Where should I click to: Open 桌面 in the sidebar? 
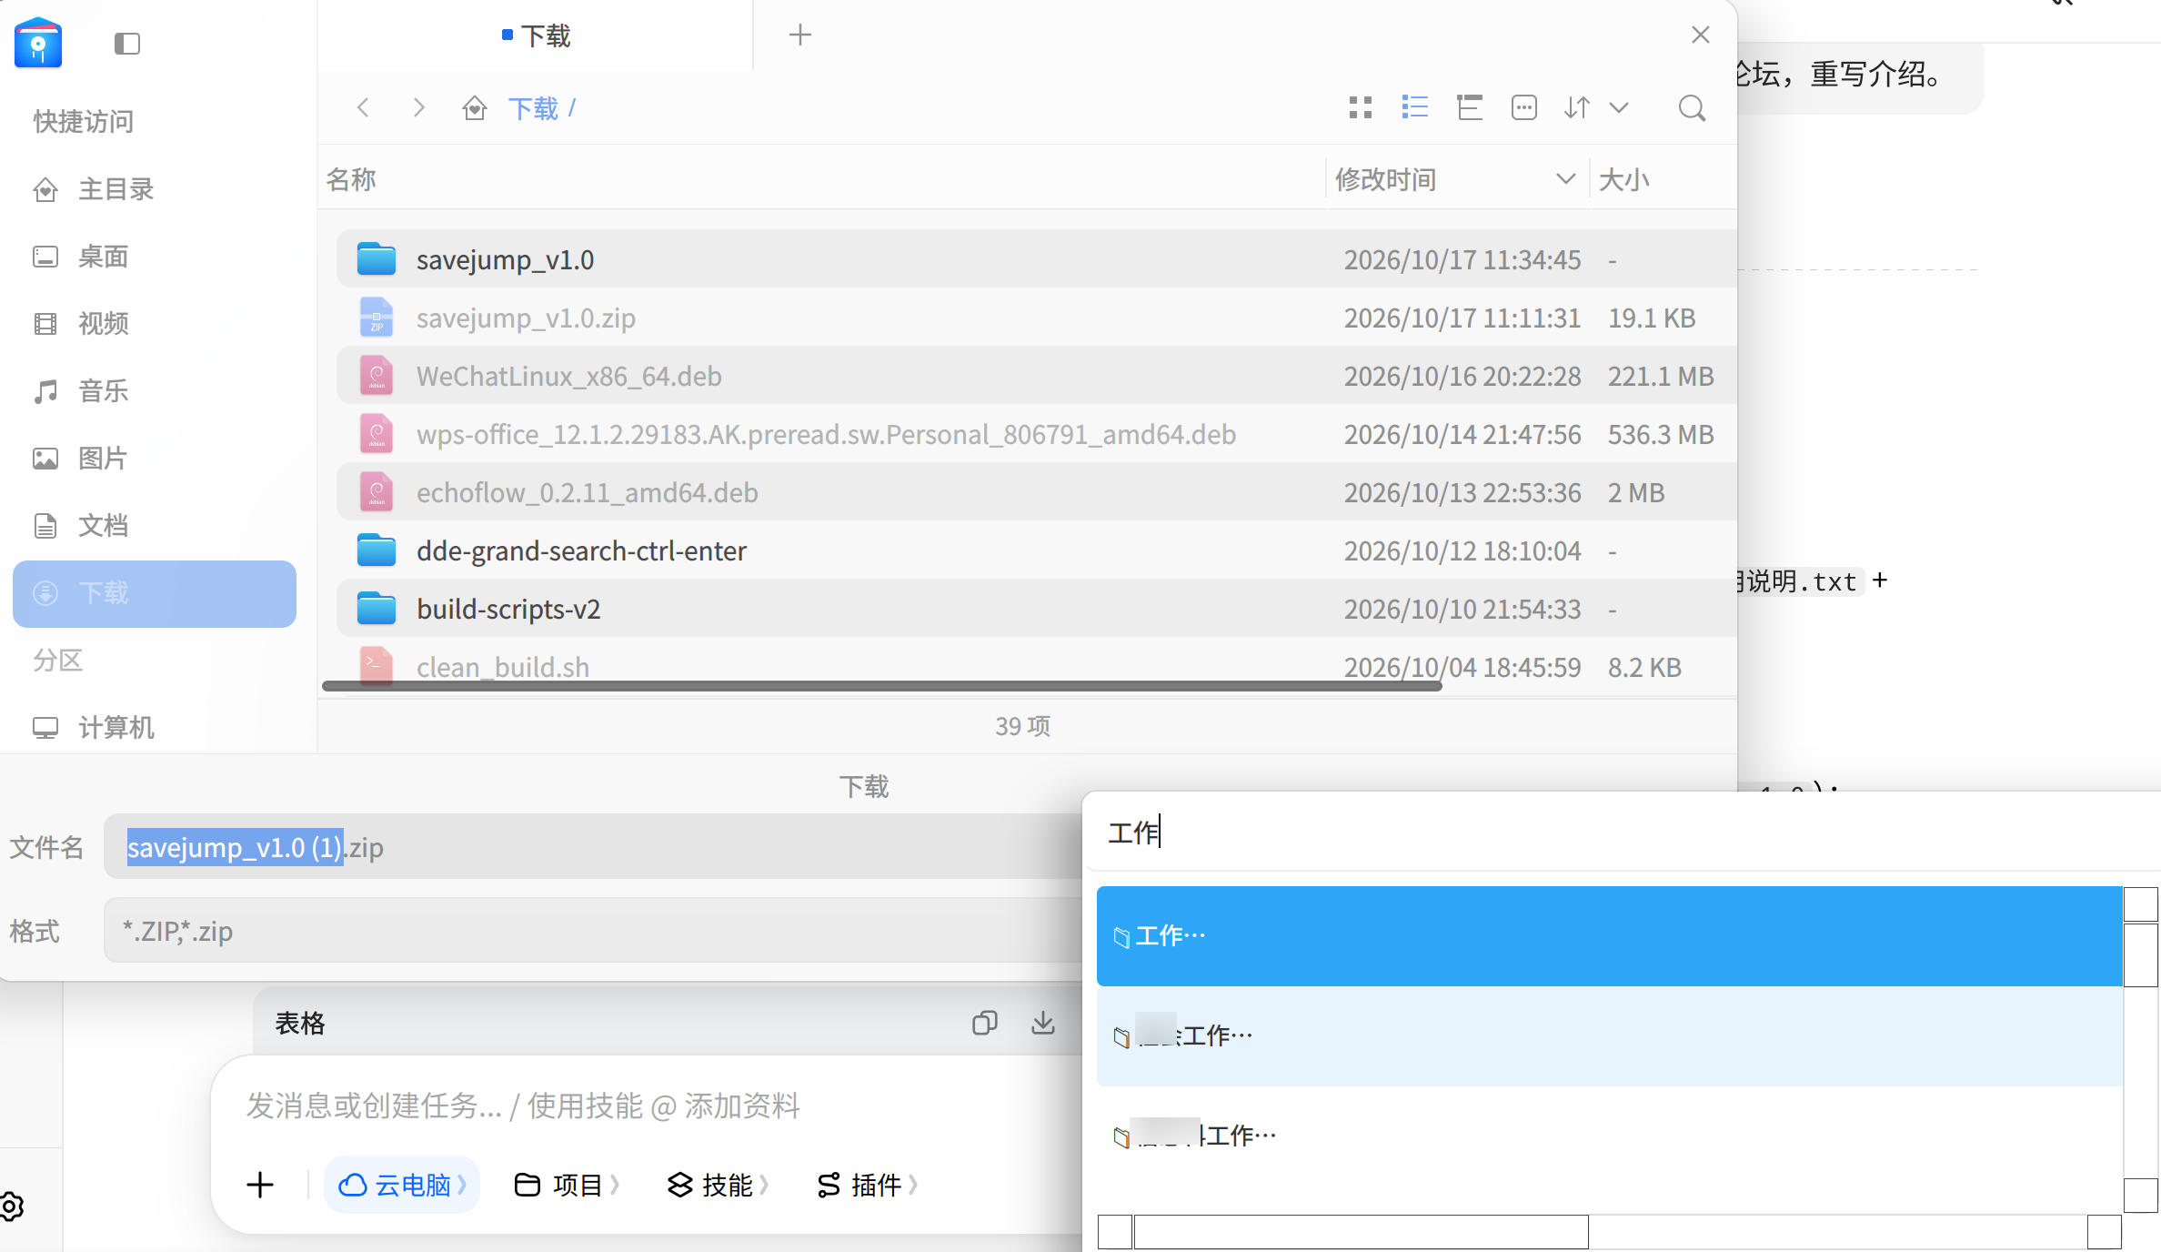pyautogui.click(x=155, y=257)
